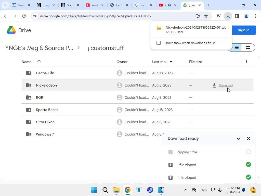Close the VirusTotal tab
Screen dimensions: 261x196
pos(29,5)
